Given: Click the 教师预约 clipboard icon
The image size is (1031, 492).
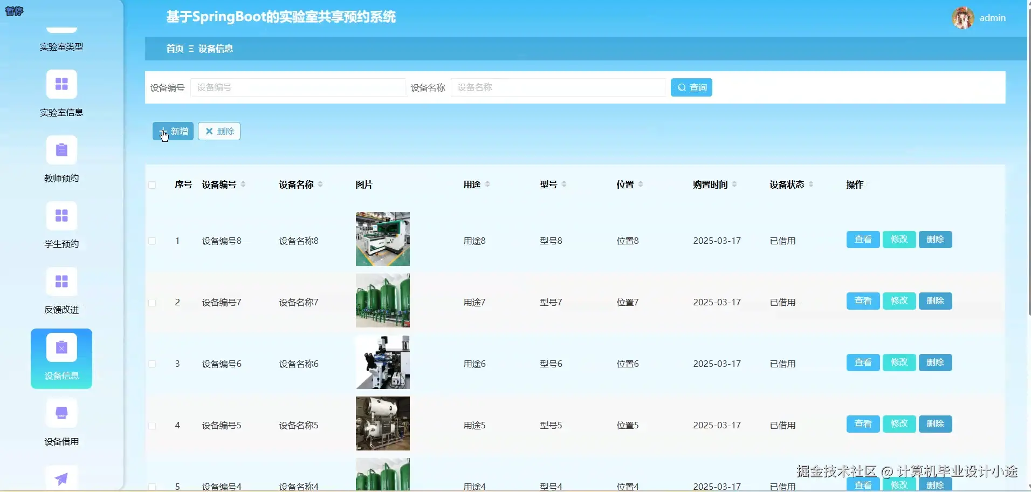Looking at the screenshot, I should [x=61, y=149].
